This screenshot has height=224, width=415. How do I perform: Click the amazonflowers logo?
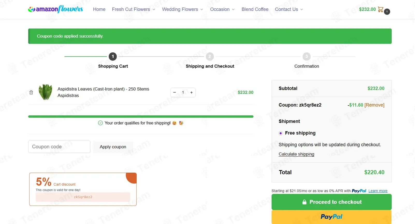(55, 9)
